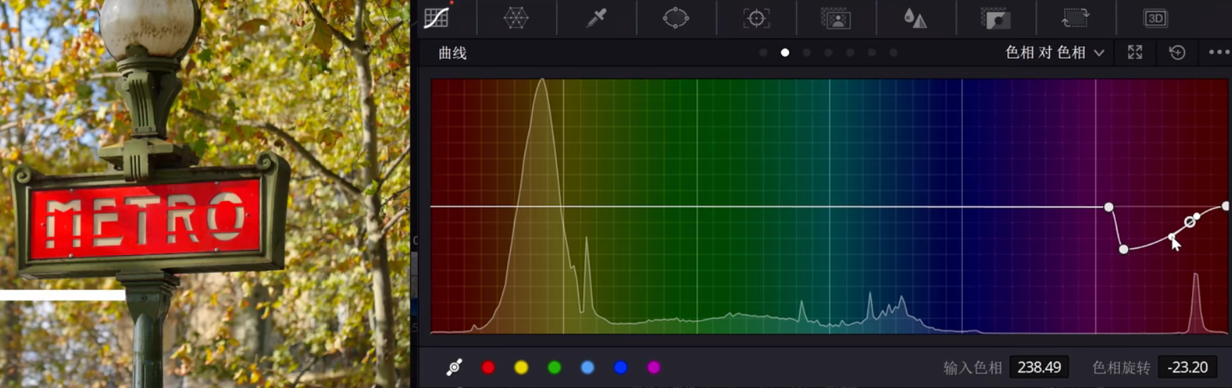Select the cyan hue swatch
The width and height of the screenshot is (1232, 388).
pyautogui.click(x=588, y=367)
